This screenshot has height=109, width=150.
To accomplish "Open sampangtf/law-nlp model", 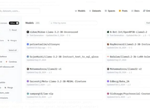I will click(x=64, y=95).
